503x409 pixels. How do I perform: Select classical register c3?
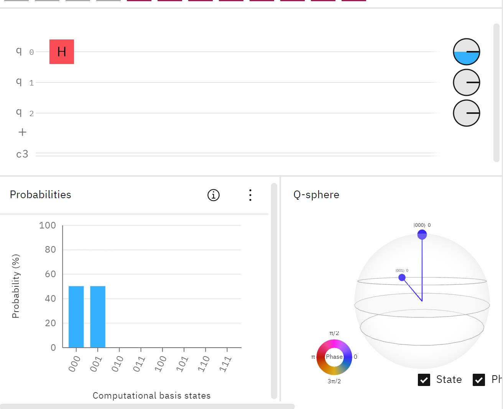coord(22,154)
